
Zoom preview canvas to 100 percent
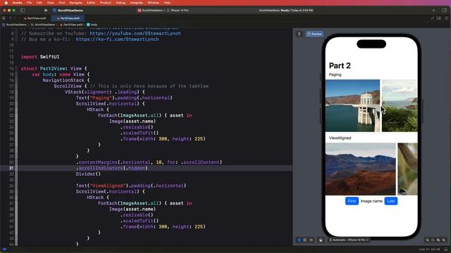[433, 240]
